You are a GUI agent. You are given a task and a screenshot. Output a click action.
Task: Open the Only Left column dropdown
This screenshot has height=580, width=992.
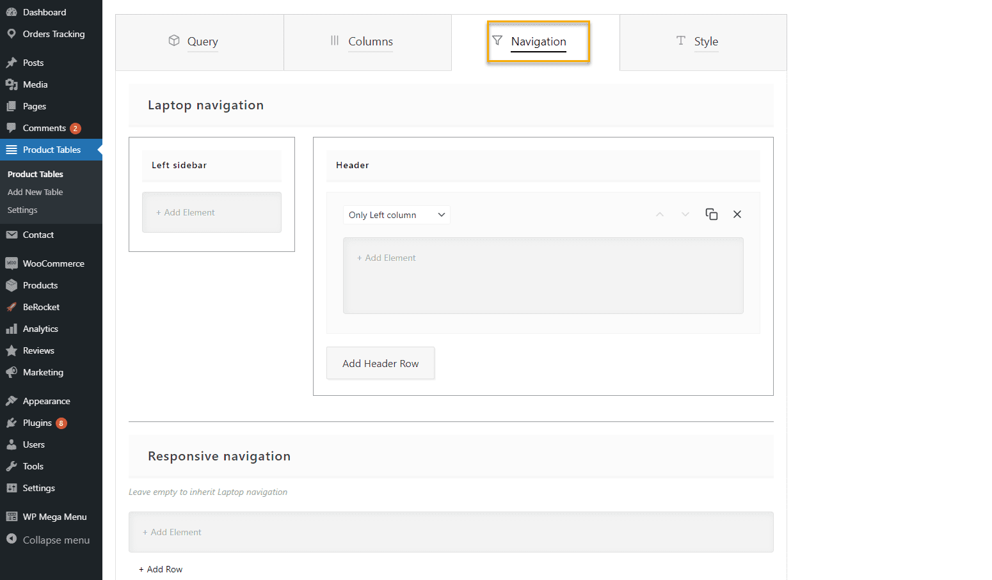pyautogui.click(x=397, y=215)
